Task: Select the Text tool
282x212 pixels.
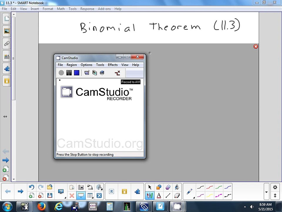Action: pyautogui.click(x=159, y=196)
